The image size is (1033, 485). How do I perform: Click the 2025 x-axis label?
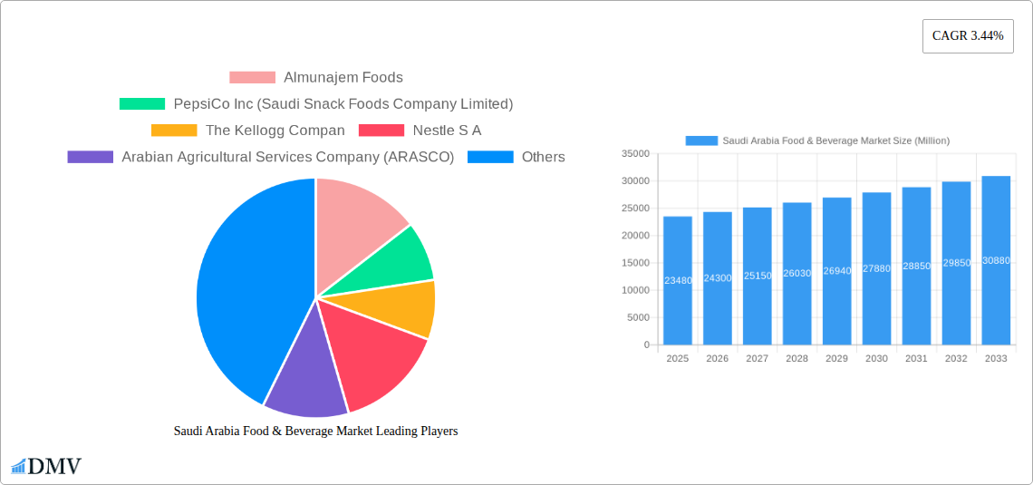click(678, 358)
